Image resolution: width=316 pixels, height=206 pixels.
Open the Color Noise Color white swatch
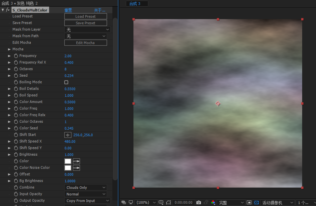(68, 168)
